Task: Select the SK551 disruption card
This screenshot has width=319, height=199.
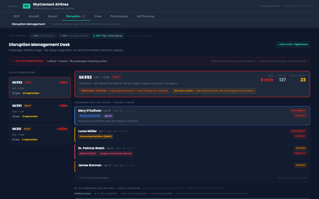Action: (40, 111)
